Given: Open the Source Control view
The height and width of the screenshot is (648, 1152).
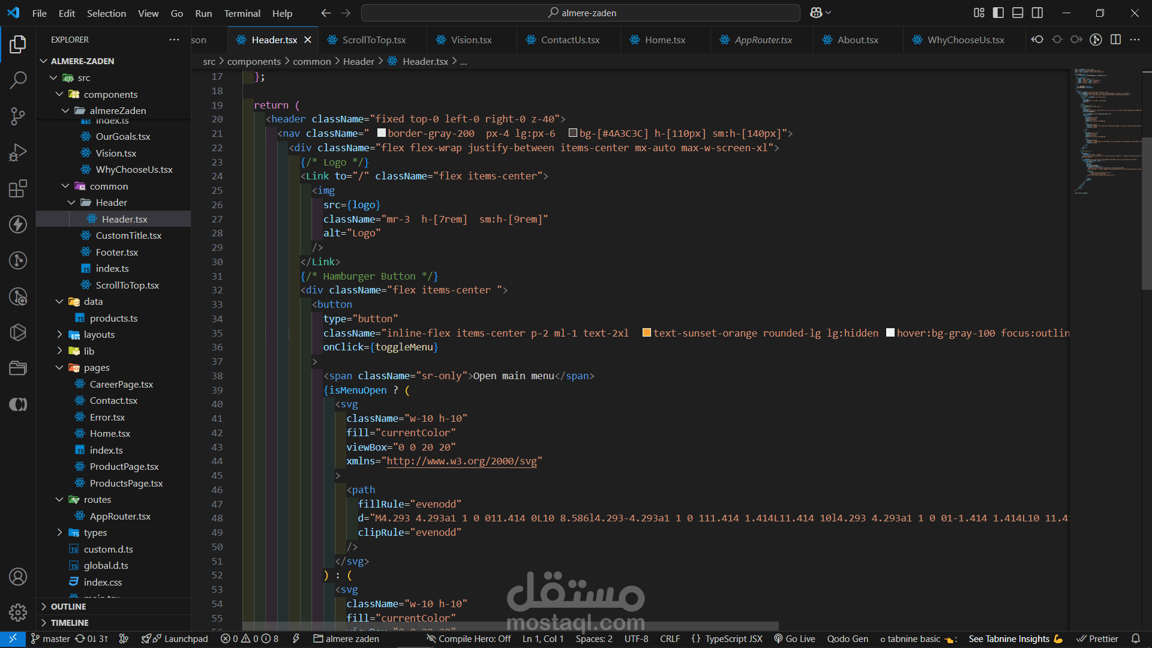Looking at the screenshot, I should [x=18, y=116].
